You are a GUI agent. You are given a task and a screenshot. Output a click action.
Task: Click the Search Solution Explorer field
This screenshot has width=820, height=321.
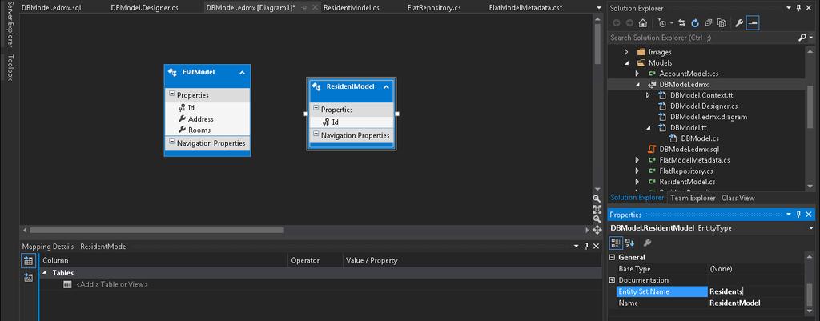[703, 38]
